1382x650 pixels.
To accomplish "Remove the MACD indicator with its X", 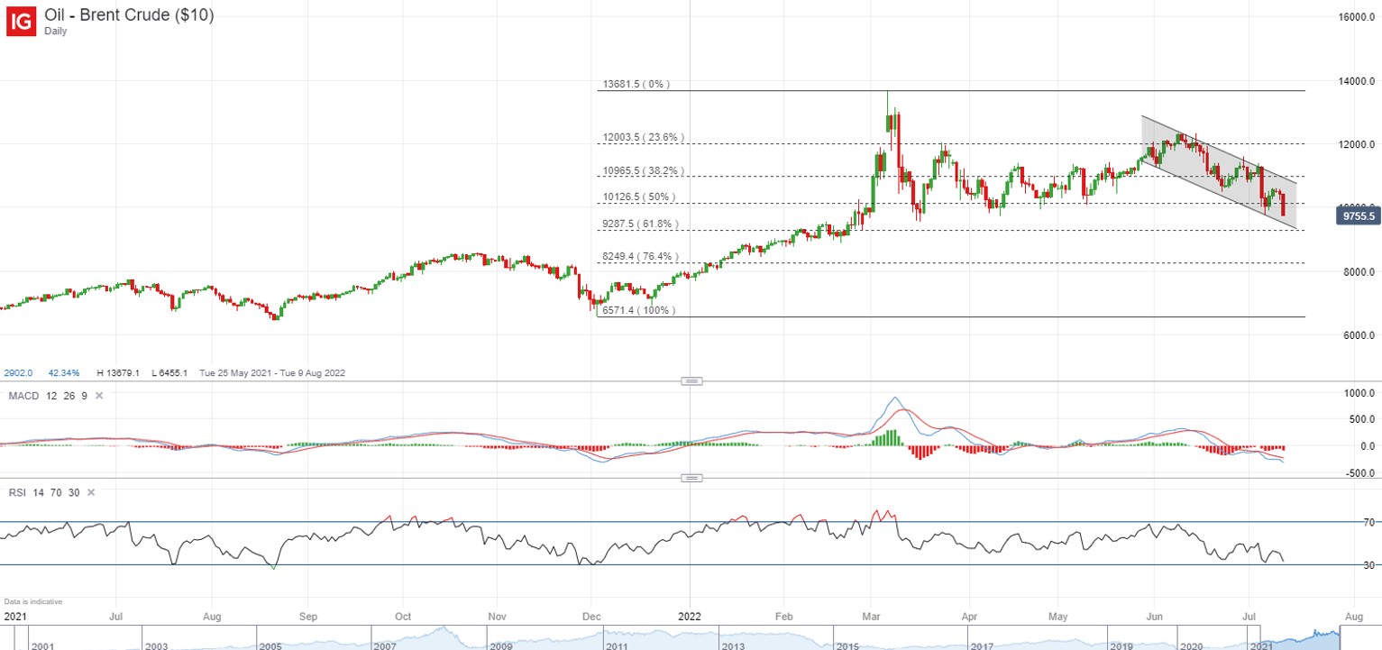I will tap(100, 396).
